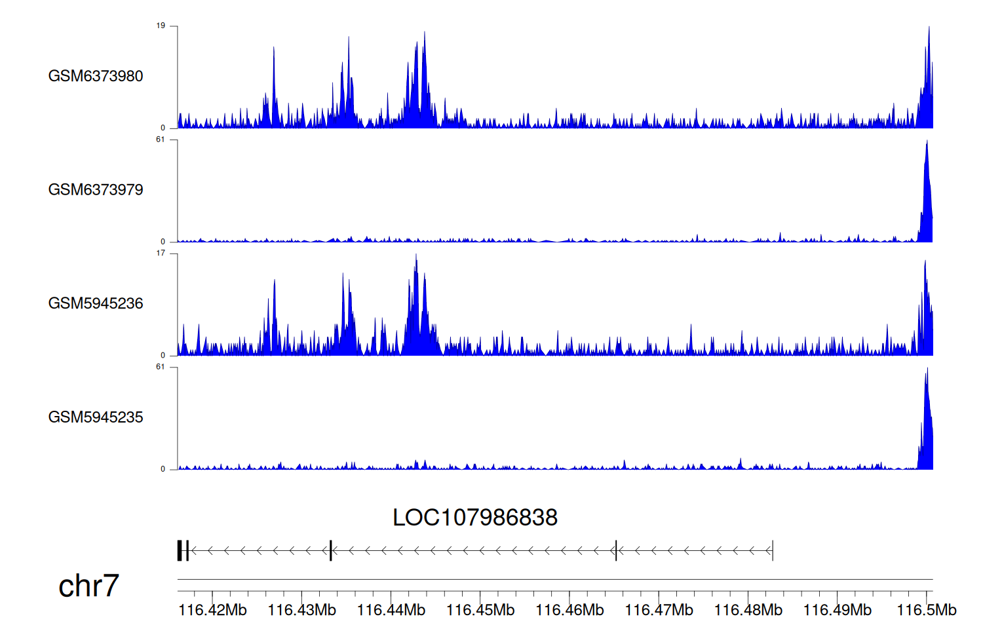Click the y-axis maximum value 19
The image size is (983, 642).
161,26
